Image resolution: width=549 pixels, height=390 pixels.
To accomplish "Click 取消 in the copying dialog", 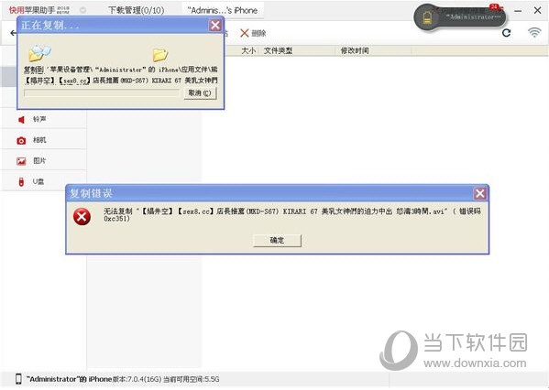I will coord(200,93).
